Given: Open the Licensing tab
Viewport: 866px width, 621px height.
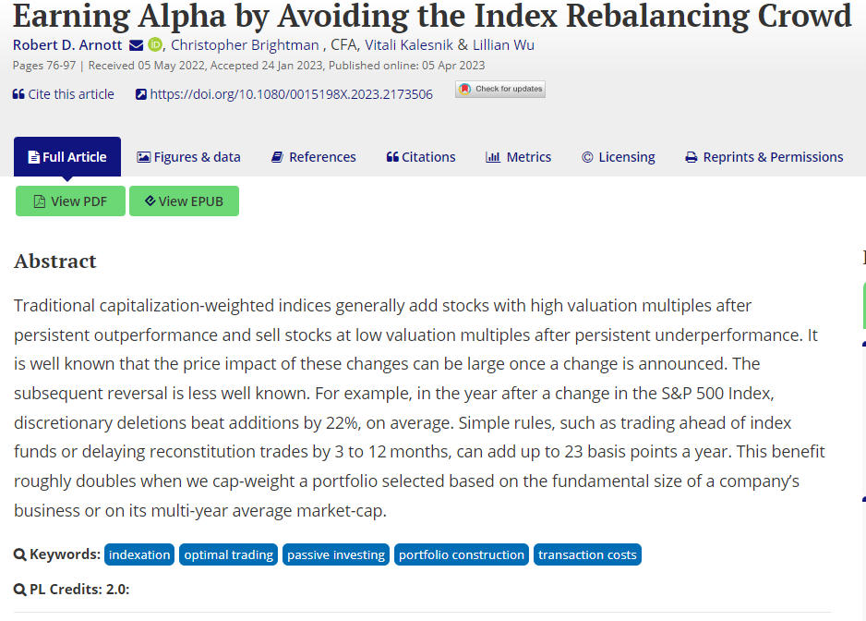Looking at the screenshot, I should click(x=619, y=157).
